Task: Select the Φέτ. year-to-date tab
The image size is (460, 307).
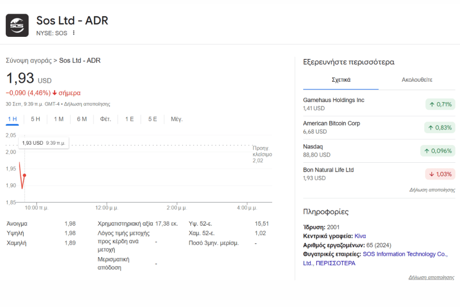Action: coord(106,119)
